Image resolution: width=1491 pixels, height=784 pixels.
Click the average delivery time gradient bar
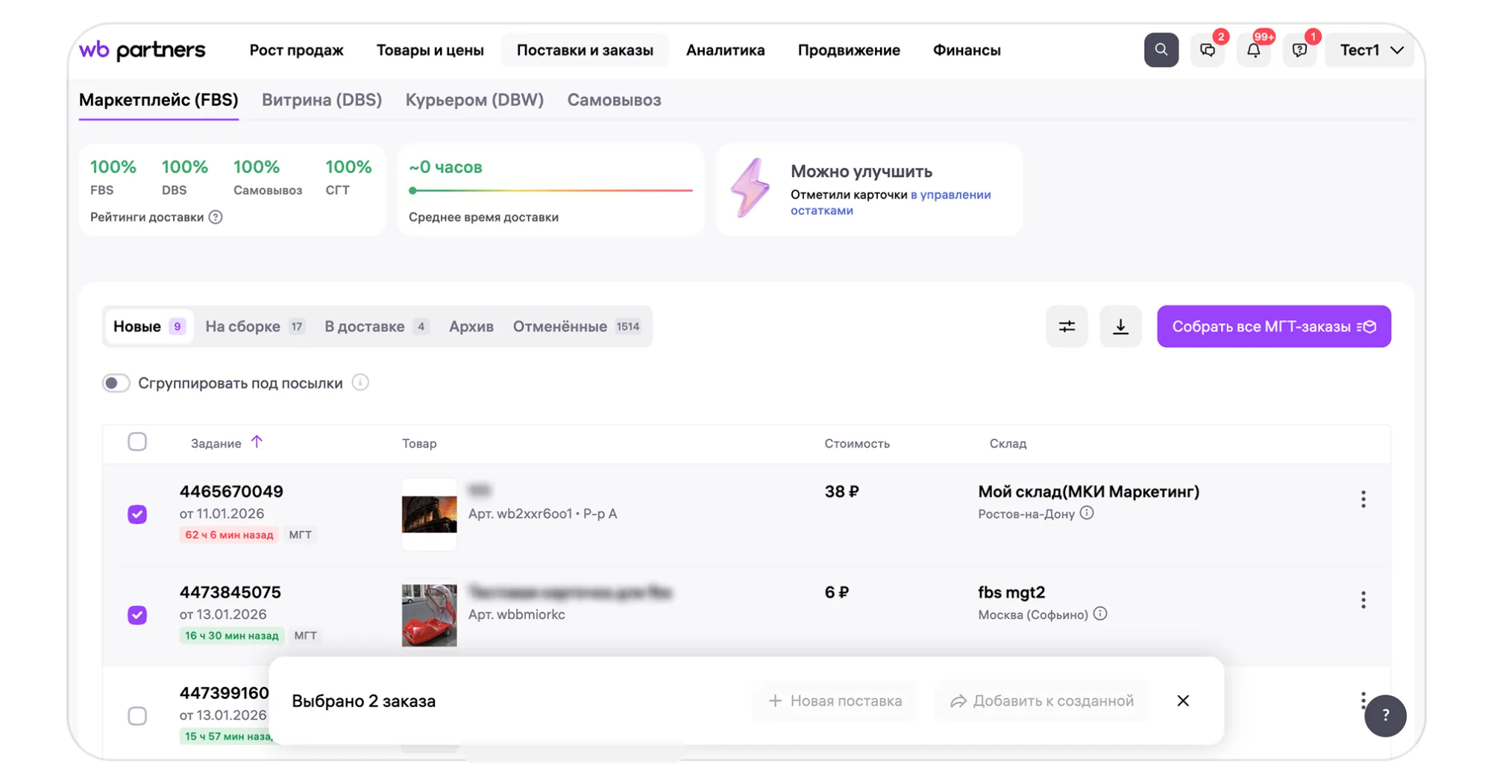point(550,190)
